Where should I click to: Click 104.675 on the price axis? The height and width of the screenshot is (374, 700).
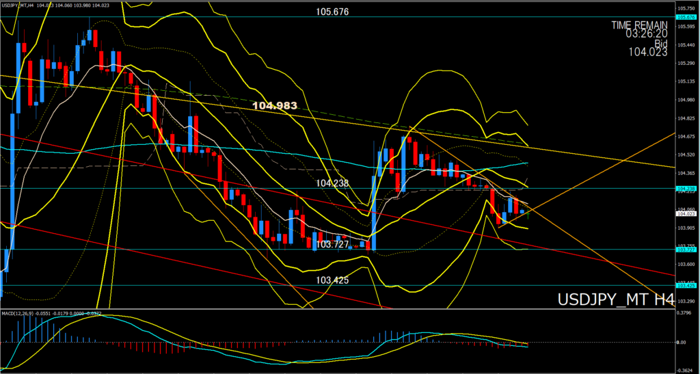(x=686, y=137)
